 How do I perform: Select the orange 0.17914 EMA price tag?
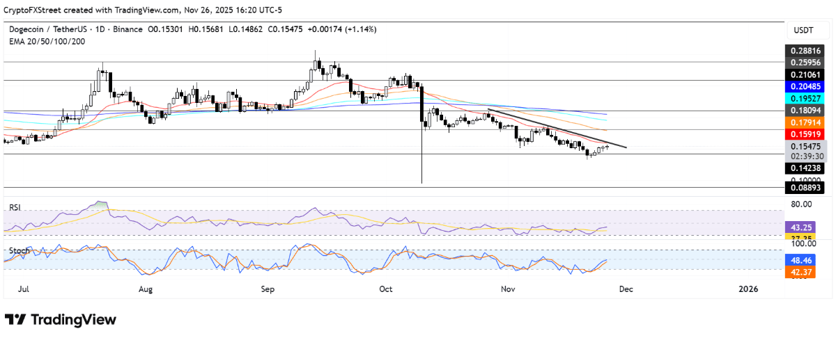tap(805, 122)
